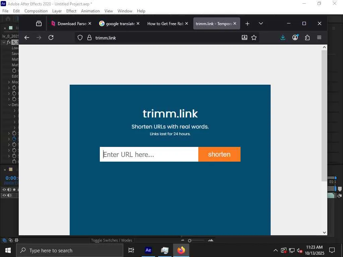
Task: Close the trimm.link tab
Action: (235, 23)
